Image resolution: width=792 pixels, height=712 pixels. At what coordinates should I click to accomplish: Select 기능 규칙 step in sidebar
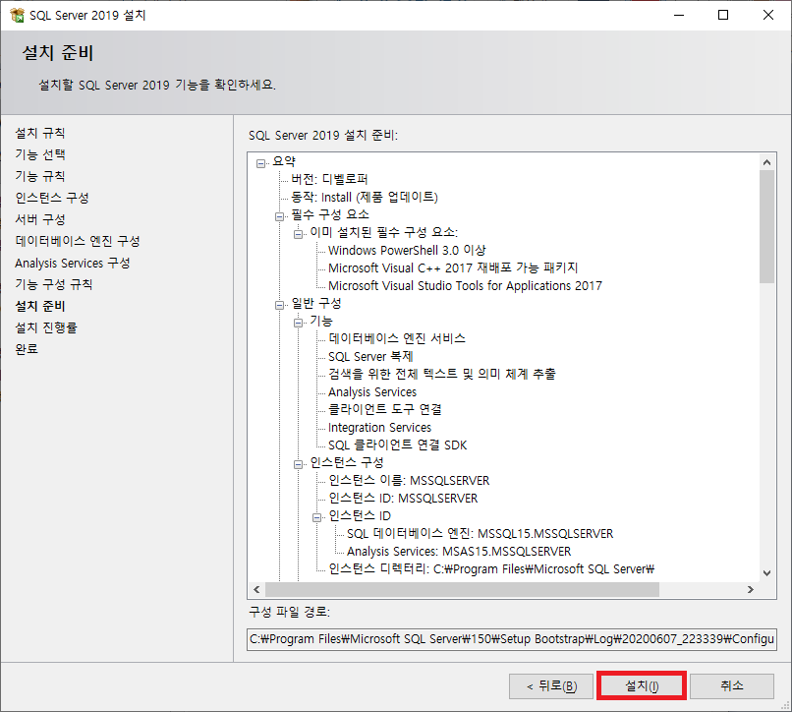(40, 176)
